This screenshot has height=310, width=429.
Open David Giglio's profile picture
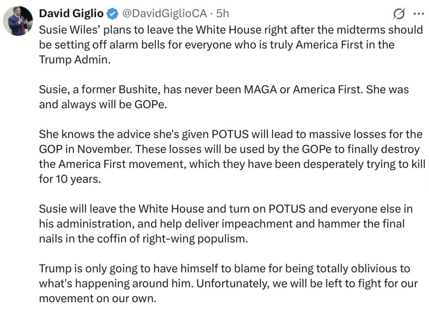[x=18, y=21]
